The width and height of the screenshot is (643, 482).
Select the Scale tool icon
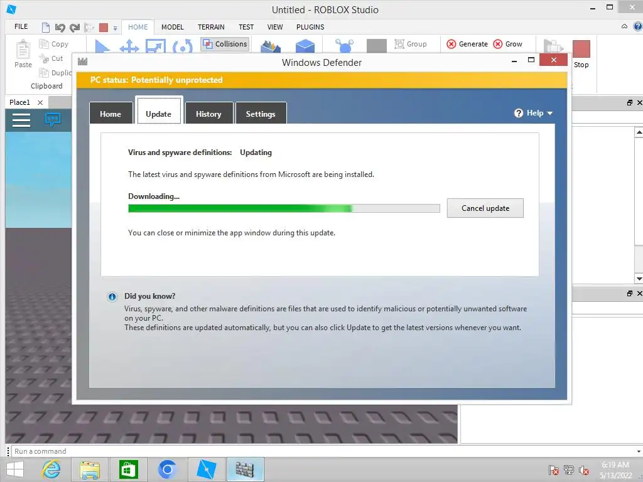pos(156,46)
